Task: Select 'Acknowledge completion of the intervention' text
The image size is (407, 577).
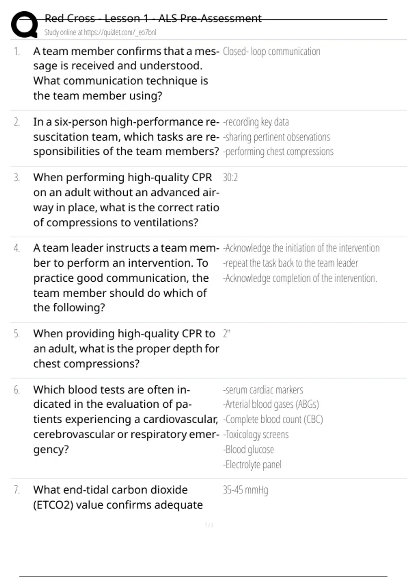Action: tap(300, 278)
